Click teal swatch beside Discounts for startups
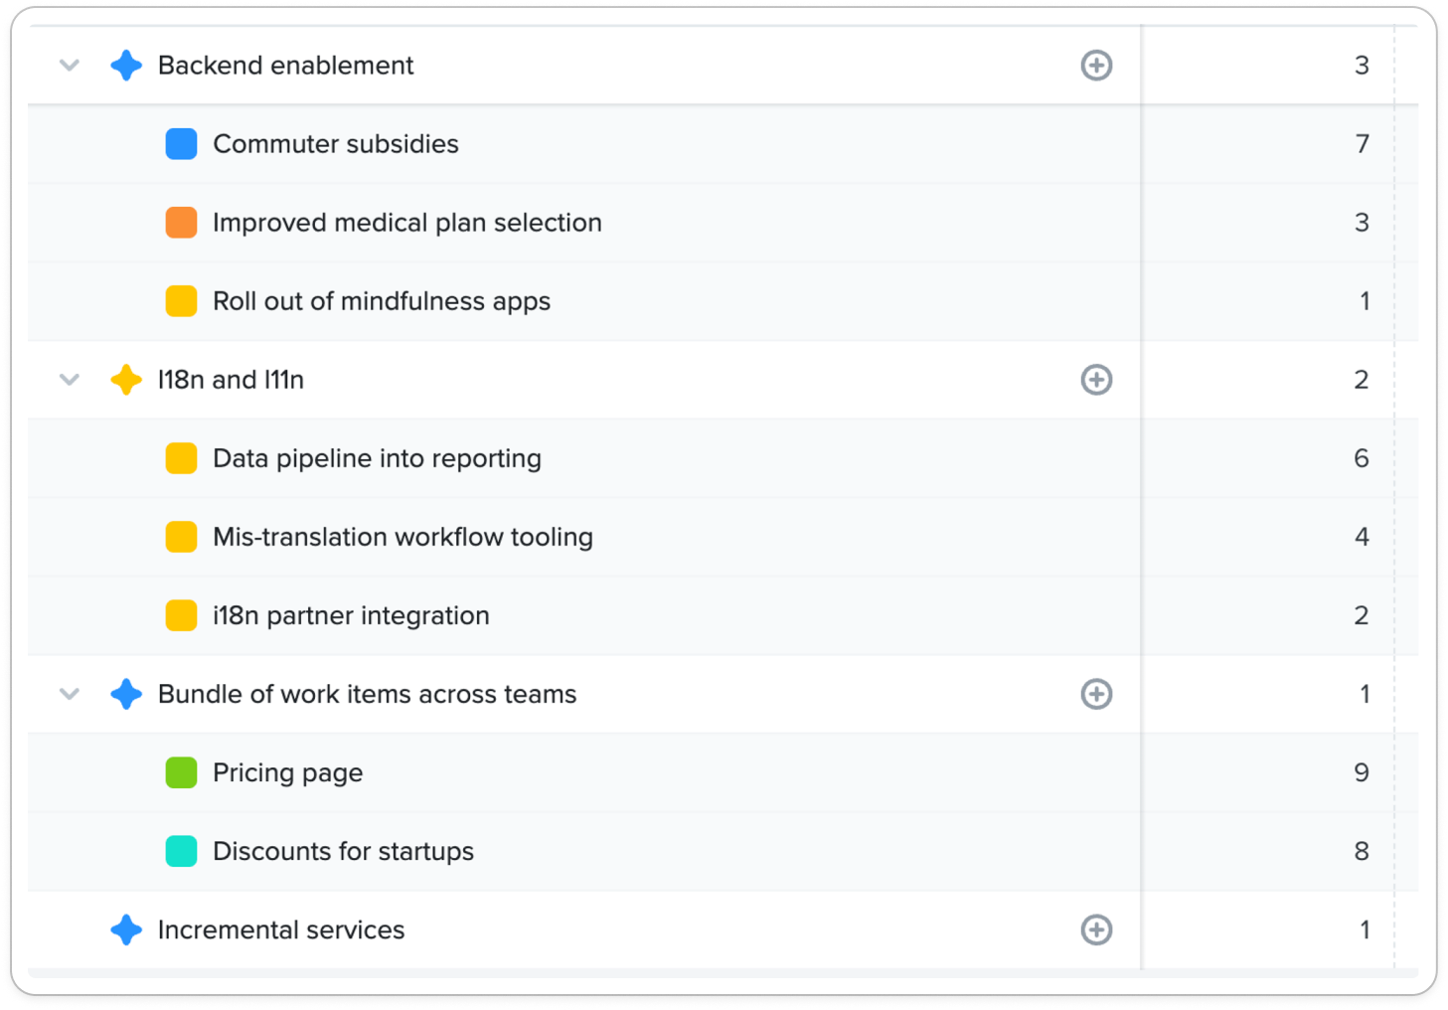1448x1010 pixels. point(181,851)
